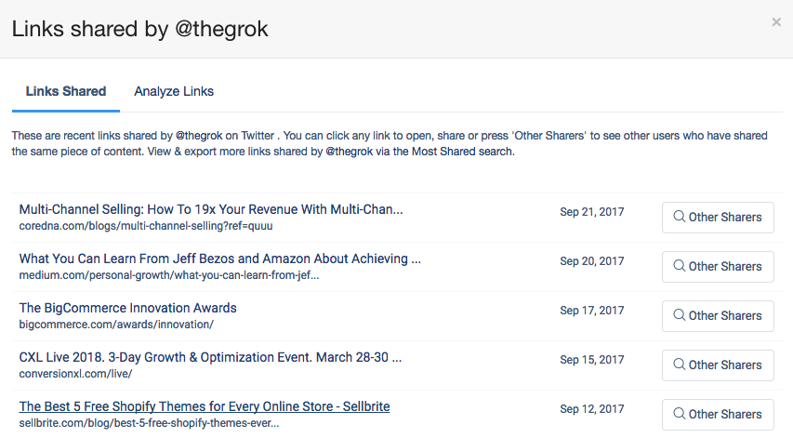This screenshot has height=438, width=793.
Task: Click magnifier icon in Shopify Themes row
Action: [x=680, y=414]
